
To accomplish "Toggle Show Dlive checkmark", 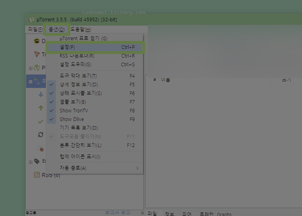I will point(51,119).
